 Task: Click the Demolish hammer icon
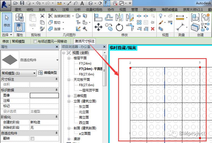[85, 29]
